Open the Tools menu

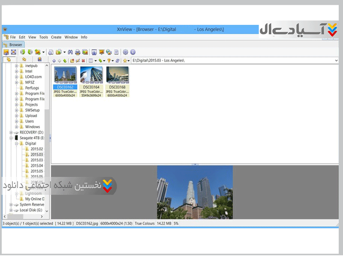[x=43, y=37]
